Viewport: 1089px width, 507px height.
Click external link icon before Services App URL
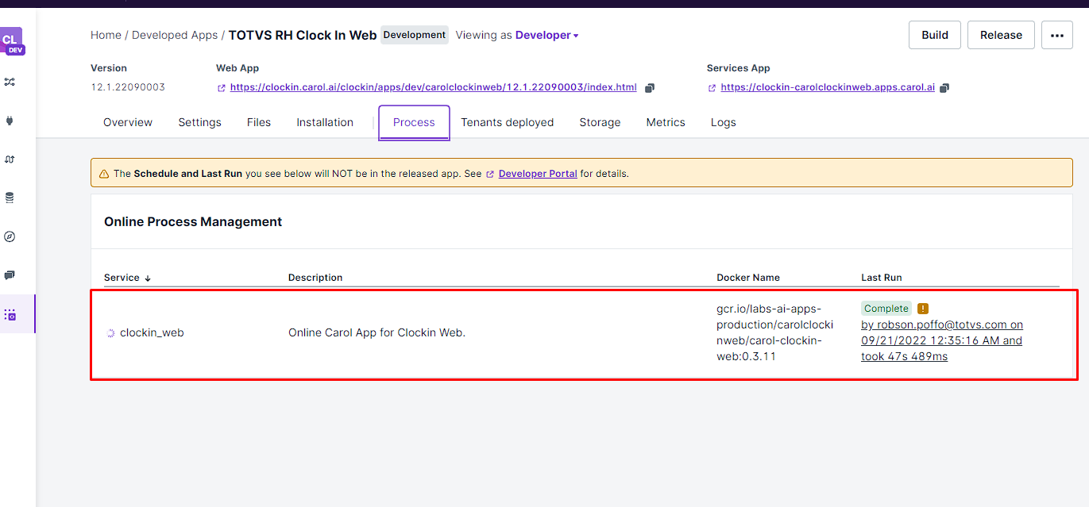[712, 88]
